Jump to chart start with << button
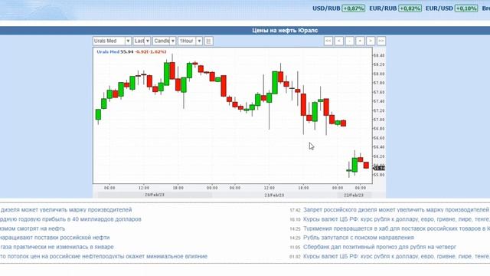 click(x=328, y=41)
